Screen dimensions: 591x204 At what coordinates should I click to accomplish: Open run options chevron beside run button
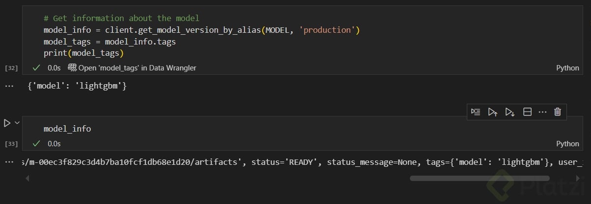pyautogui.click(x=17, y=123)
